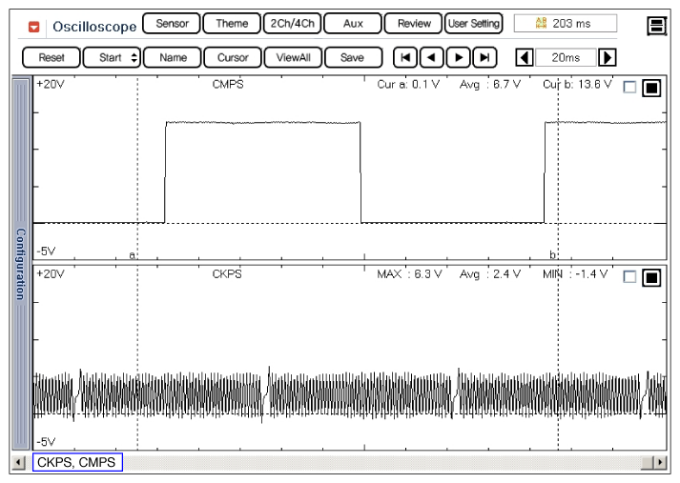Screen dimensions: 680x483
Task: Open the Sensor menu
Action: [x=172, y=23]
